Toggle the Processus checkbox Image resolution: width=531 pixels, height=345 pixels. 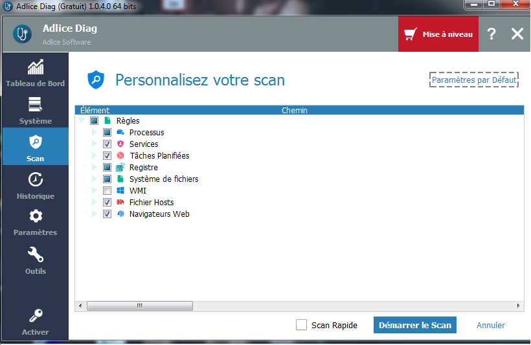pos(107,133)
